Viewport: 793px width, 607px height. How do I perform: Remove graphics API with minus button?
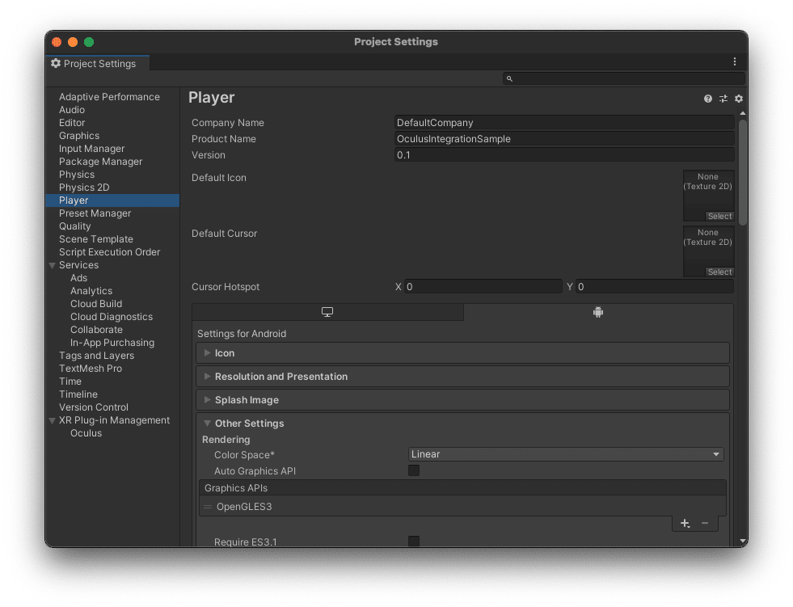tap(705, 524)
